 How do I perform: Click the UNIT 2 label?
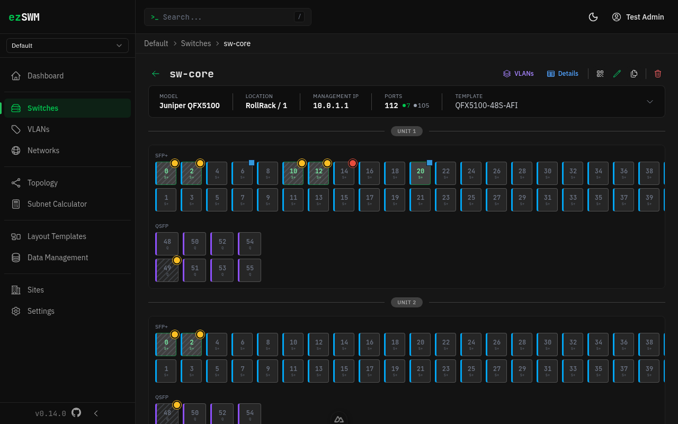(407, 302)
